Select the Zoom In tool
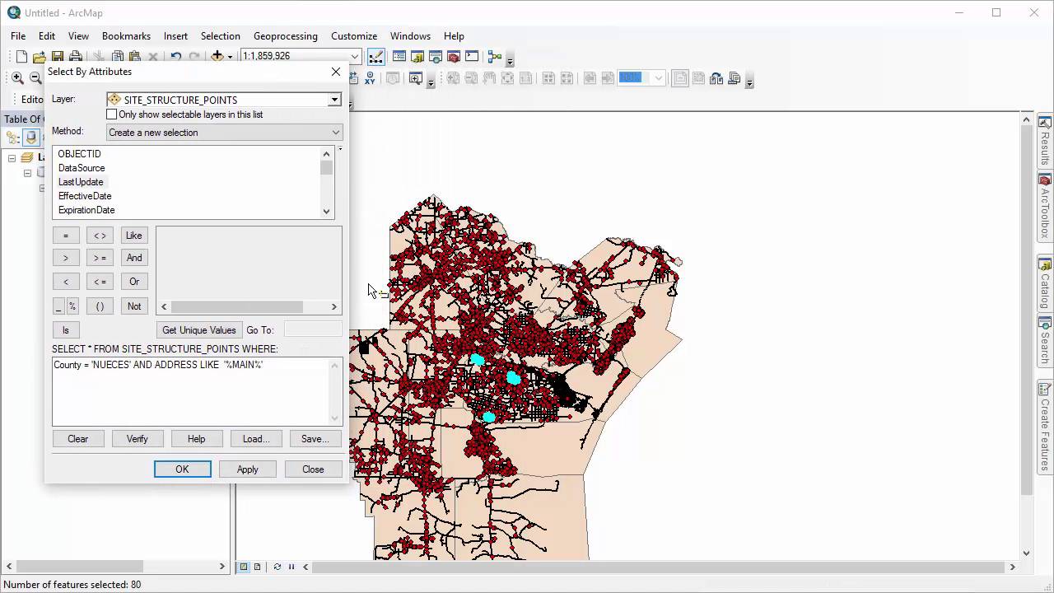Screen dimensions: 1054x593 click(x=17, y=78)
